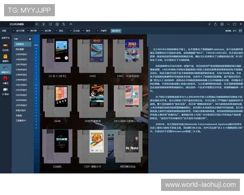The image size is (244, 195).
Task: Click the 红白机典藏版 title label
Action: (17, 24)
